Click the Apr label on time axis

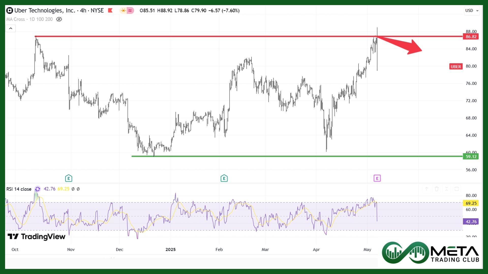(x=316, y=249)
